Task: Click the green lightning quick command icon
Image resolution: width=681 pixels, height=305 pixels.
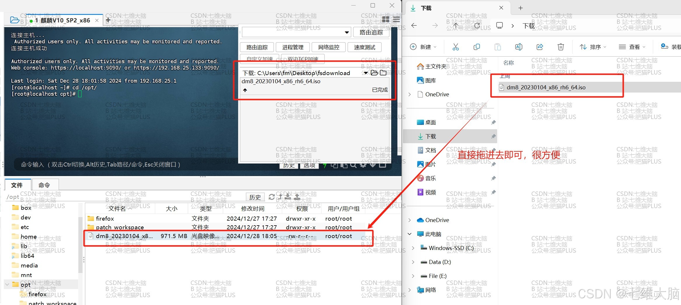Action: (325, 165)
